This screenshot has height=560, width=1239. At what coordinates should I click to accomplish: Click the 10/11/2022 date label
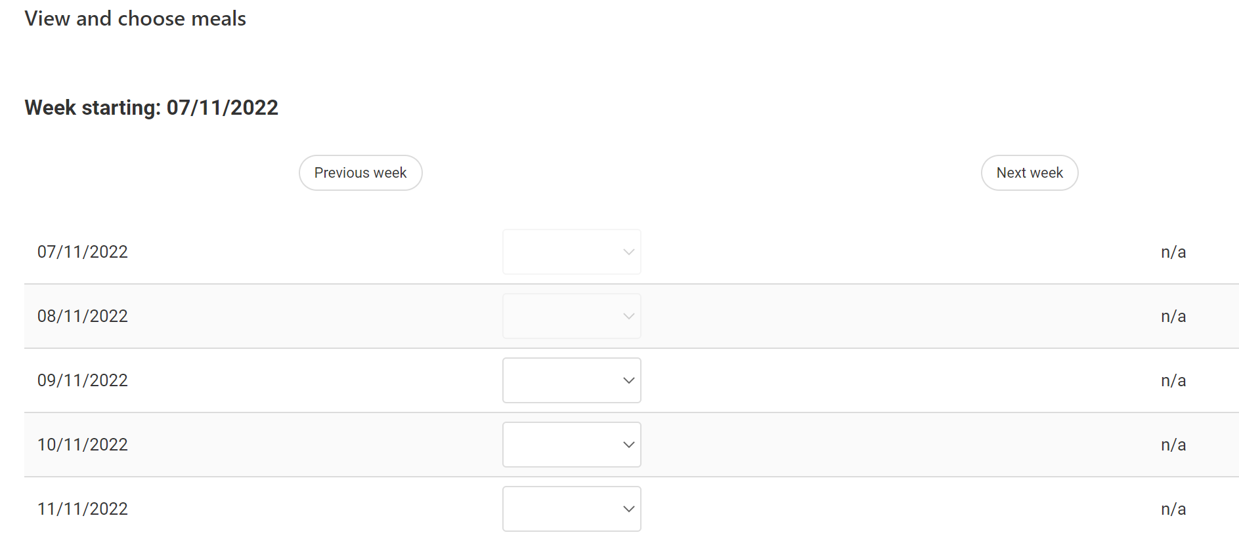(83, 445)
